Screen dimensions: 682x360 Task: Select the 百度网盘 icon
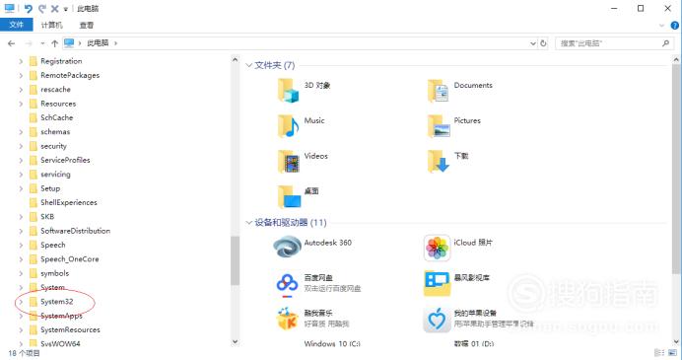point(287,285)
